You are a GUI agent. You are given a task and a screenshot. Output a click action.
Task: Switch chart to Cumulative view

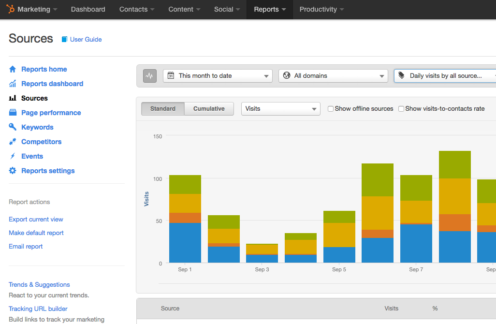(x=209, y=109)
